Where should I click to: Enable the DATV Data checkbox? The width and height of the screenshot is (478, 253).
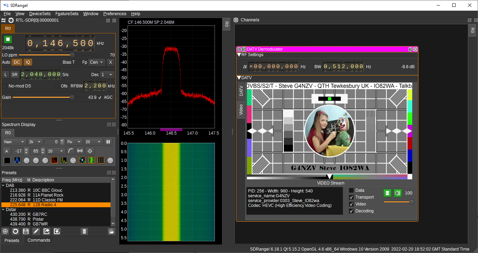tap(351, 190)
